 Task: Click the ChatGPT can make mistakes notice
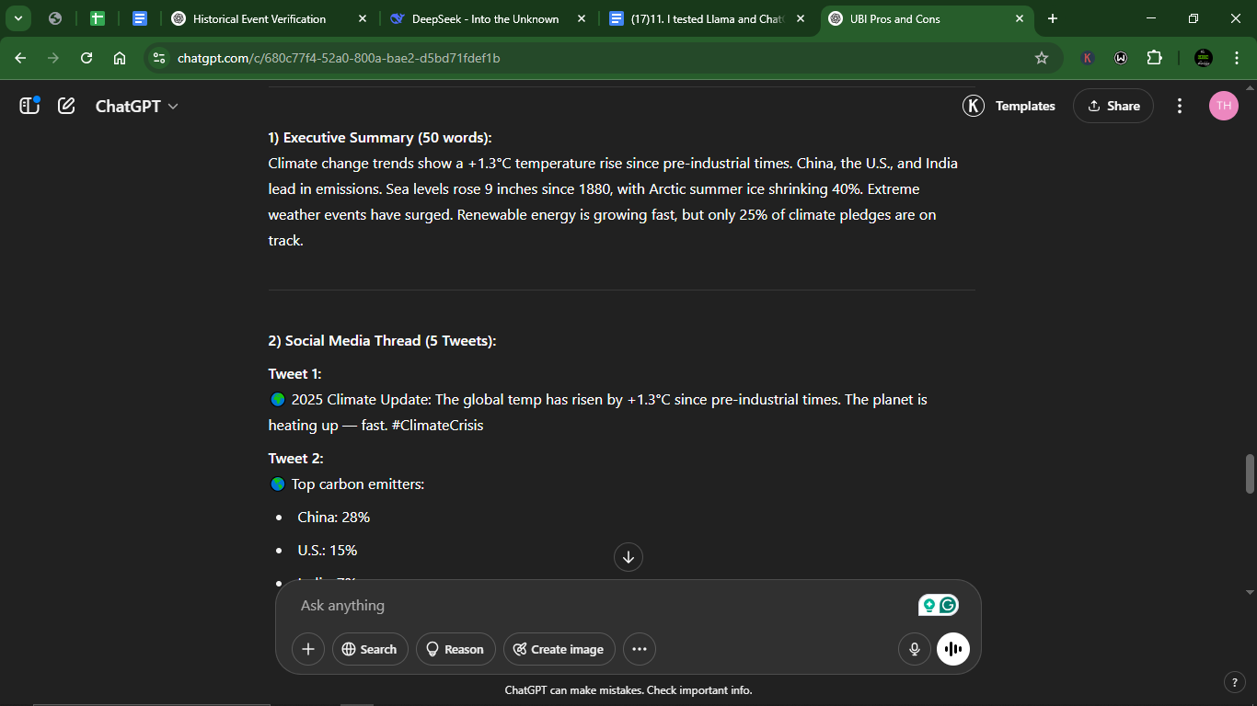(628, 690)
